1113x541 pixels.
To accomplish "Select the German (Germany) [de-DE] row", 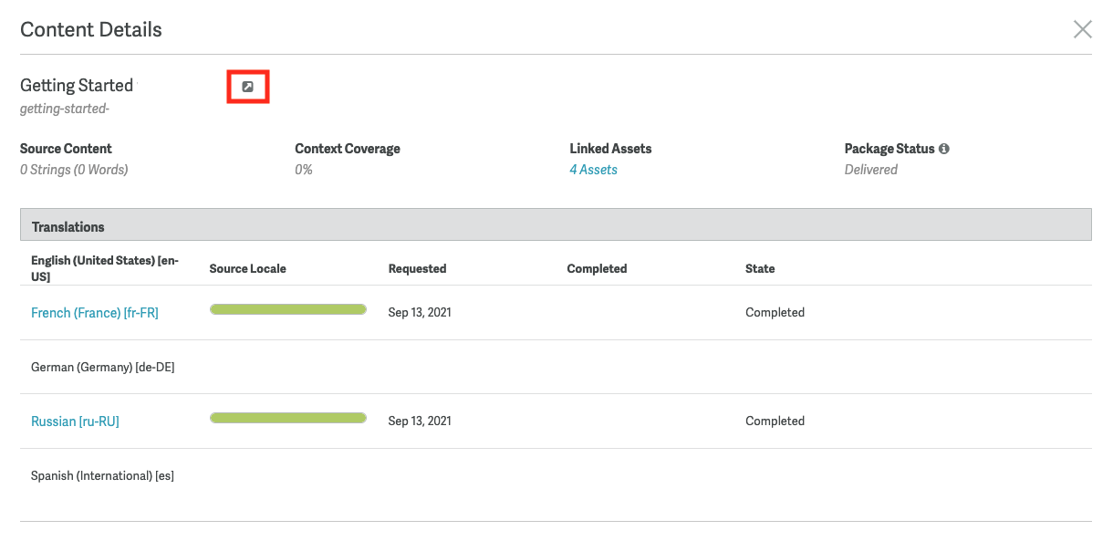I will [x=103, y=368].
